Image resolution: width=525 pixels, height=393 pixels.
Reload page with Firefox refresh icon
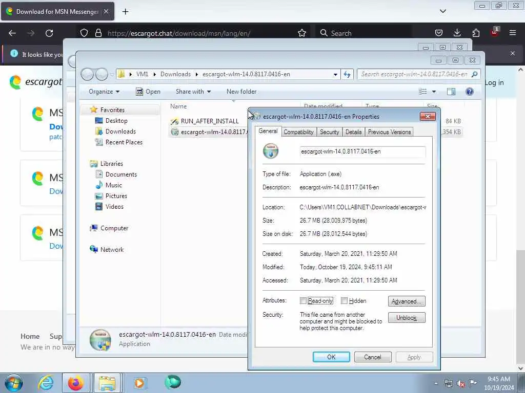point(49,33)
